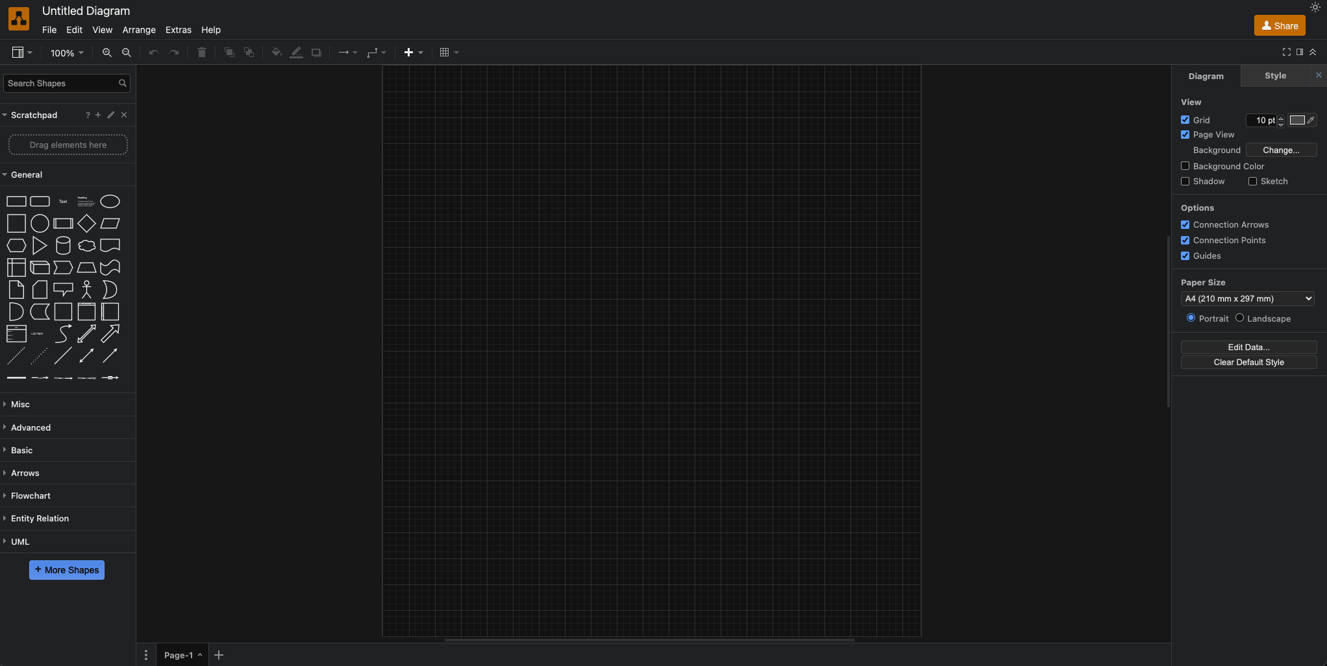Click the Zoom Out magnifier icon

point(127,53)
